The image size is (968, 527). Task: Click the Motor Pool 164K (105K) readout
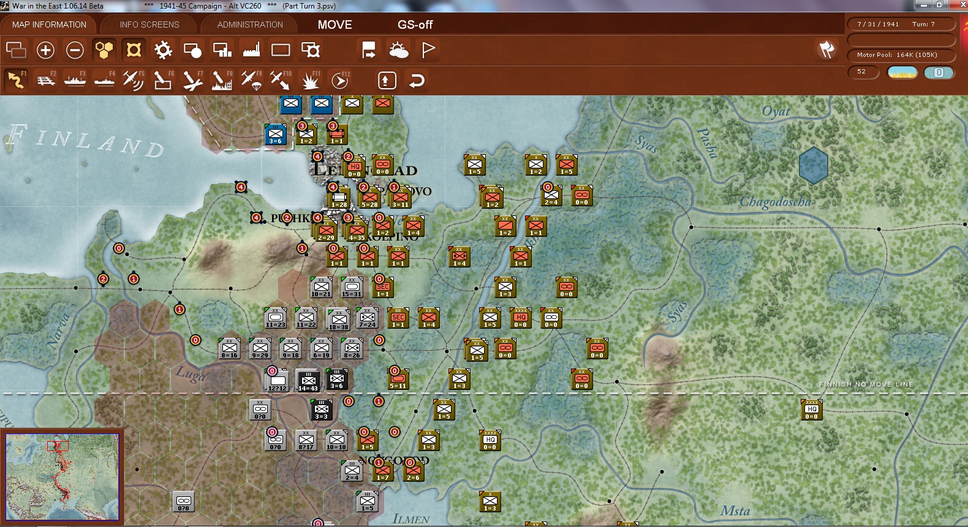tap(901, 55)
